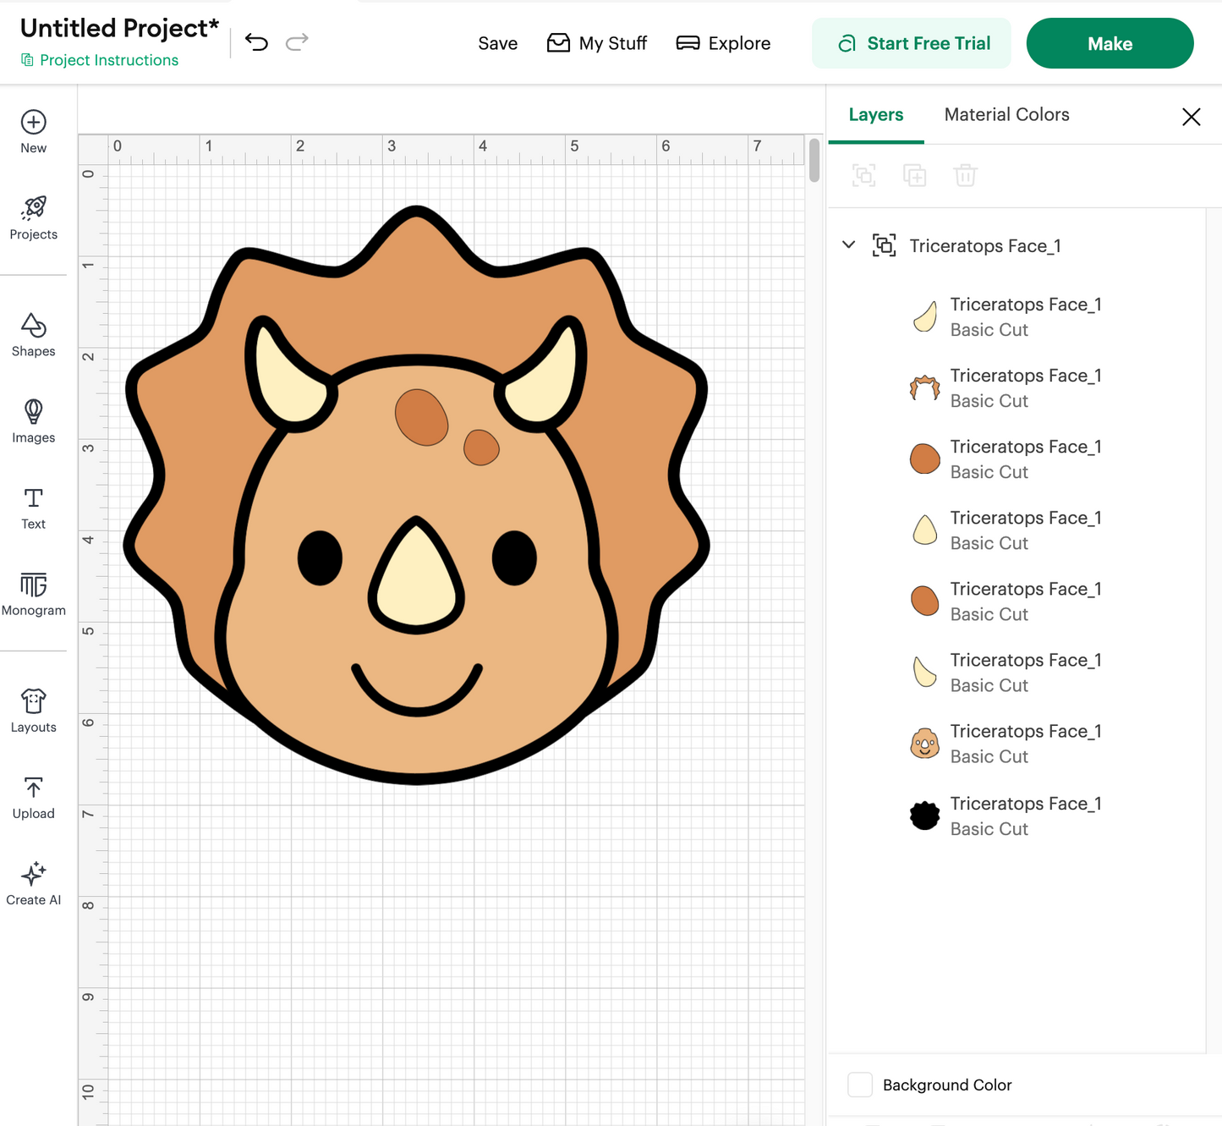Switch to the Layers tab
Image resolution: width=1222 pixels, height=1126 pixels.
click(876, 115)
